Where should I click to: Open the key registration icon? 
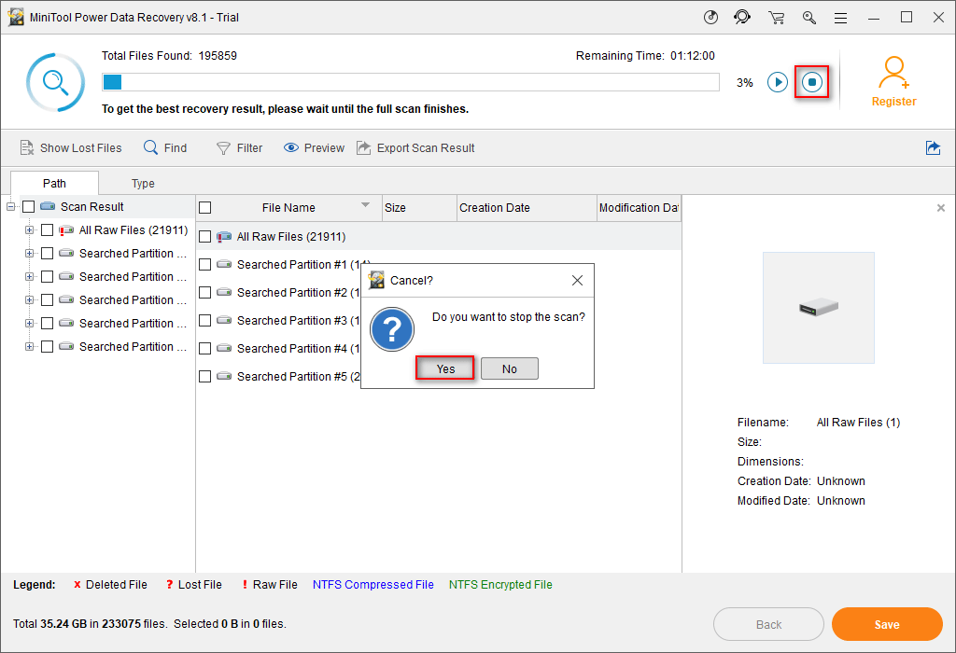click(x=808, y=18)
